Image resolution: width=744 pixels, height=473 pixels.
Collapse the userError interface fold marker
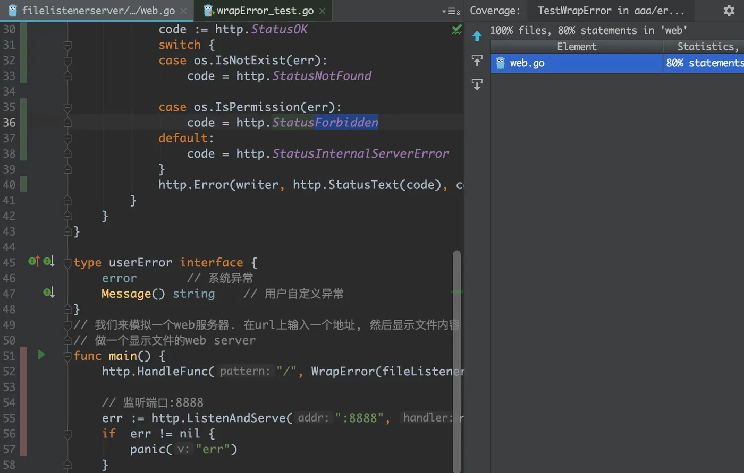click(67, 263)
